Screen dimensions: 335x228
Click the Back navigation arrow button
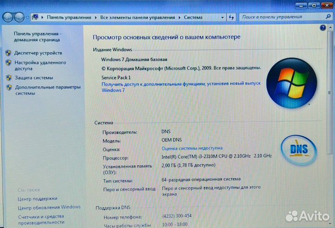click(x=8, y=17)
